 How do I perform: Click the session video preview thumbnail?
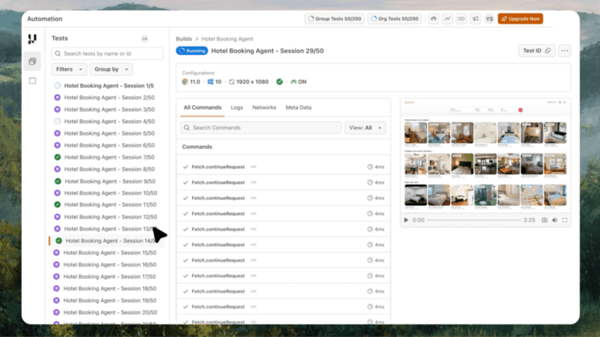(x=485, y=156)
